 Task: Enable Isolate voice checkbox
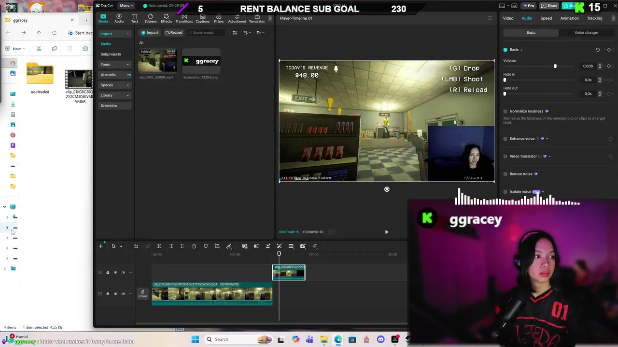tap(506, 192)
